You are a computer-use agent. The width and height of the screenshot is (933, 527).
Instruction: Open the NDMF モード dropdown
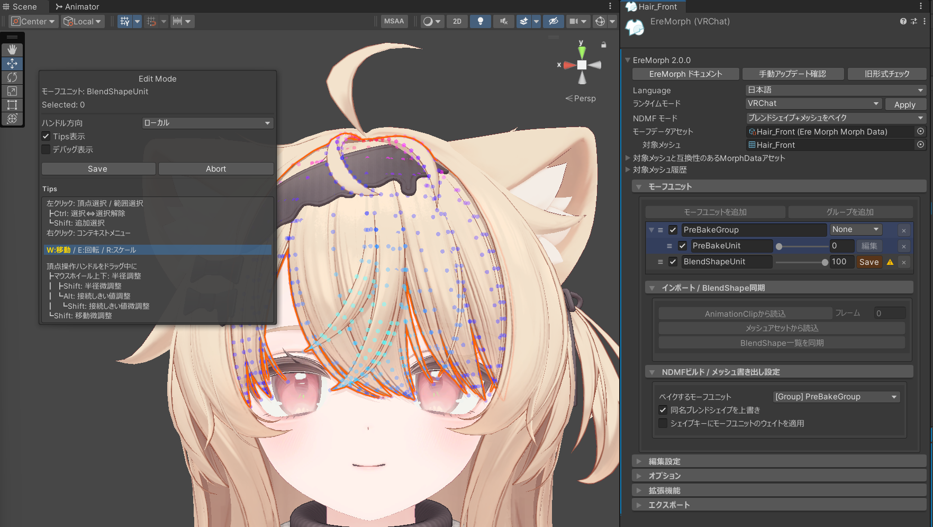(836, 118)
